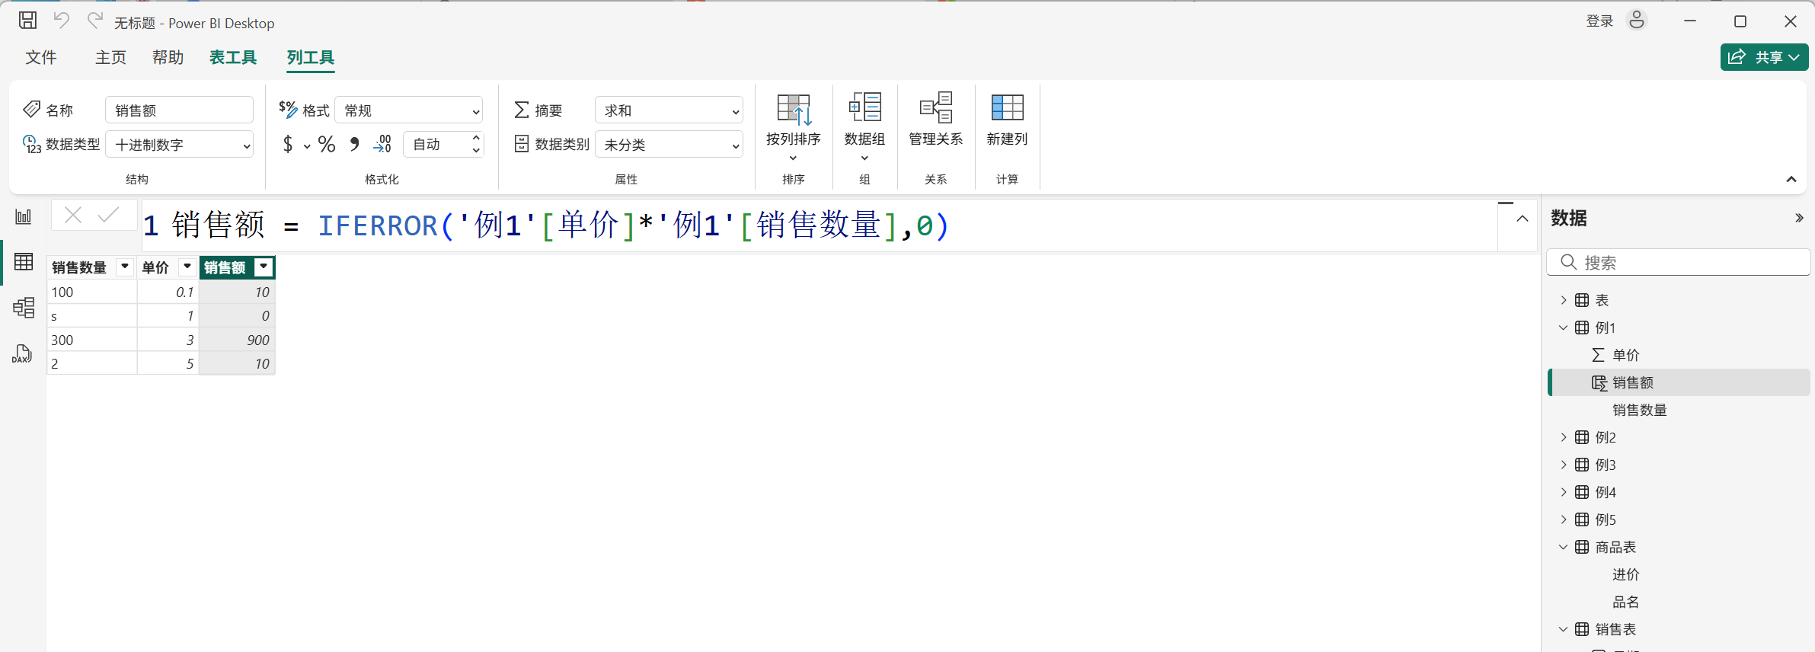
Task: Switch to Table view icon in sidebar
Action: click(24, 262)
